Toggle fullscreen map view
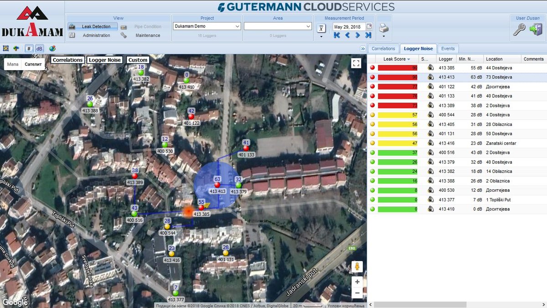 356,63
